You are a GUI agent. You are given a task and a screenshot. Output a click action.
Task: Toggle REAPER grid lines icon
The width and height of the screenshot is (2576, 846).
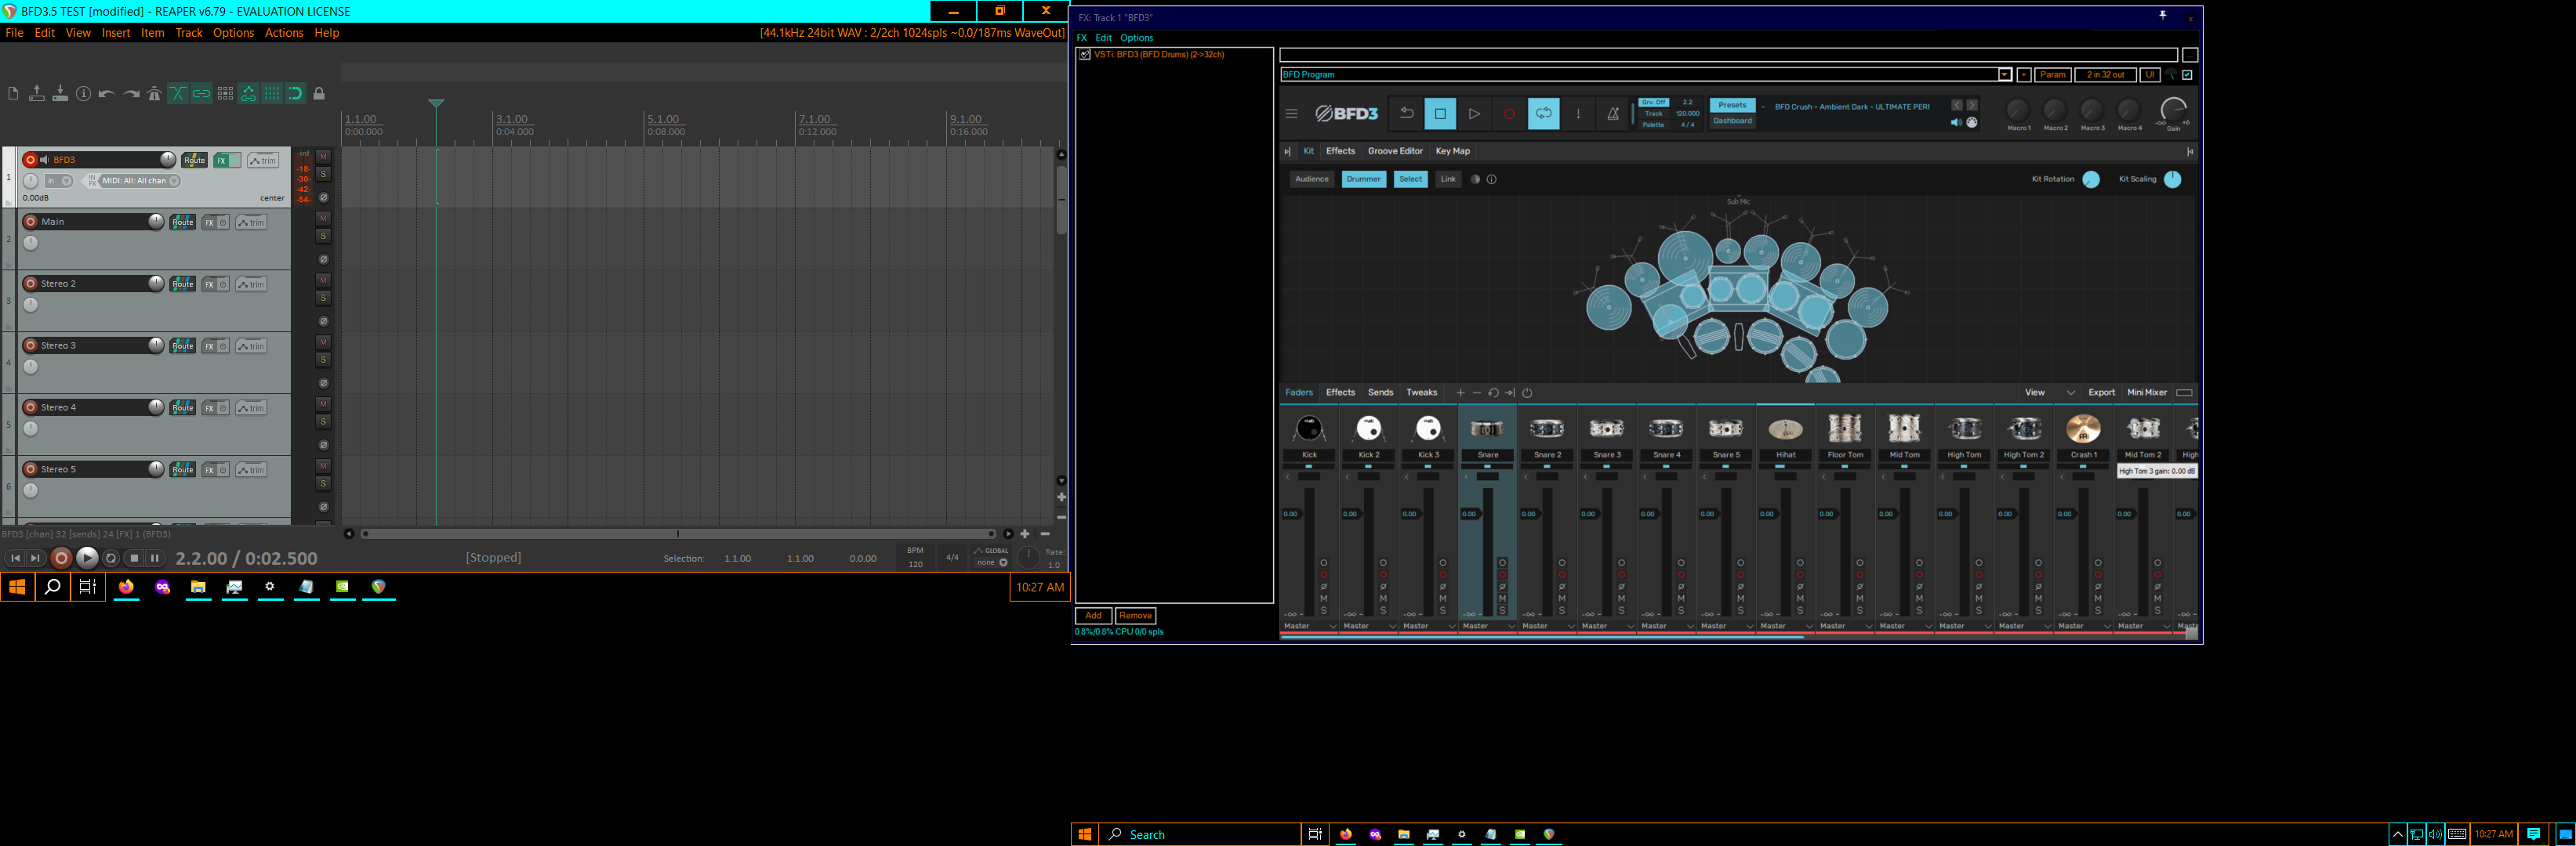coord(272,94)
